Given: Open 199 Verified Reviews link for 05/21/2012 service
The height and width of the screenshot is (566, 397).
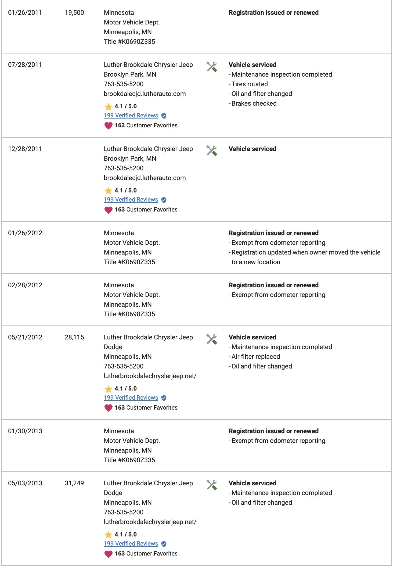Looking at the screenshot, I should click(131, 398).
